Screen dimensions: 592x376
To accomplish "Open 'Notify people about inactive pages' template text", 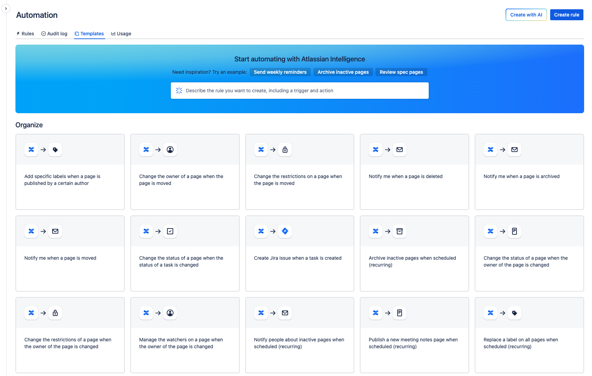I will [x=299, y=343].
